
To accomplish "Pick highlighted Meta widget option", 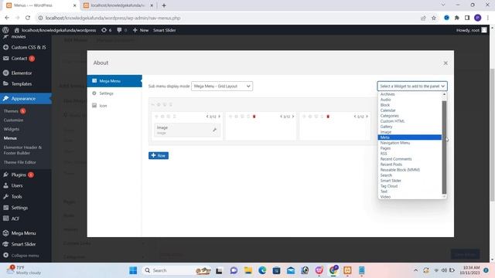I will click(x=409, y=137).
